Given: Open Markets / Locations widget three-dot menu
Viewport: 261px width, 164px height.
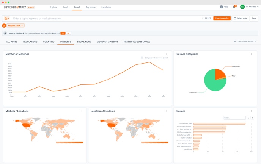Looking at the screenshot, I should [81, 111].
